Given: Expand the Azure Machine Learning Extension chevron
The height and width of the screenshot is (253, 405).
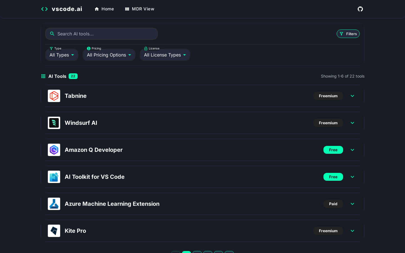Looking at the screenshot, I should (x=352, y=204).
